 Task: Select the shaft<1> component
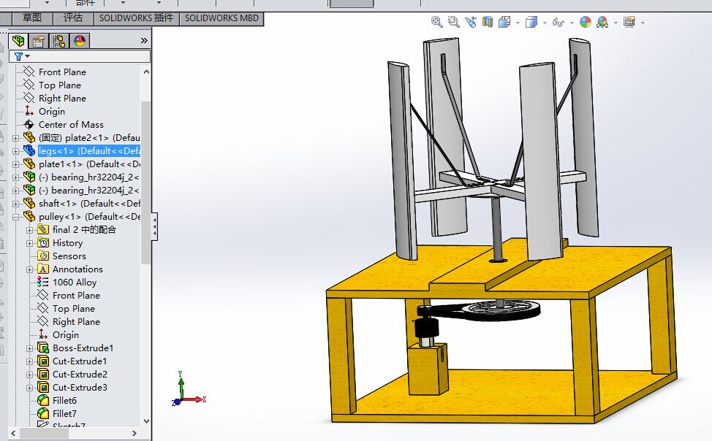[x=89, y=204]
